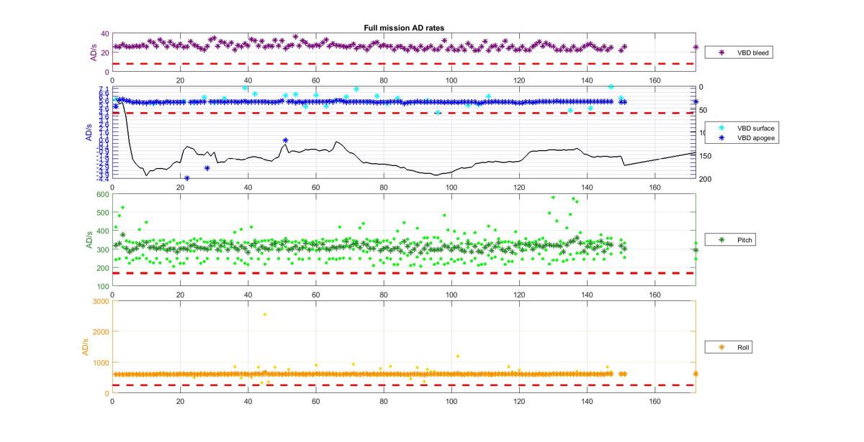Select the purple star marker in VBD bleed legend
Image resolution: width=864 pixels, height=442 pixels.
(x=720, y=52)
